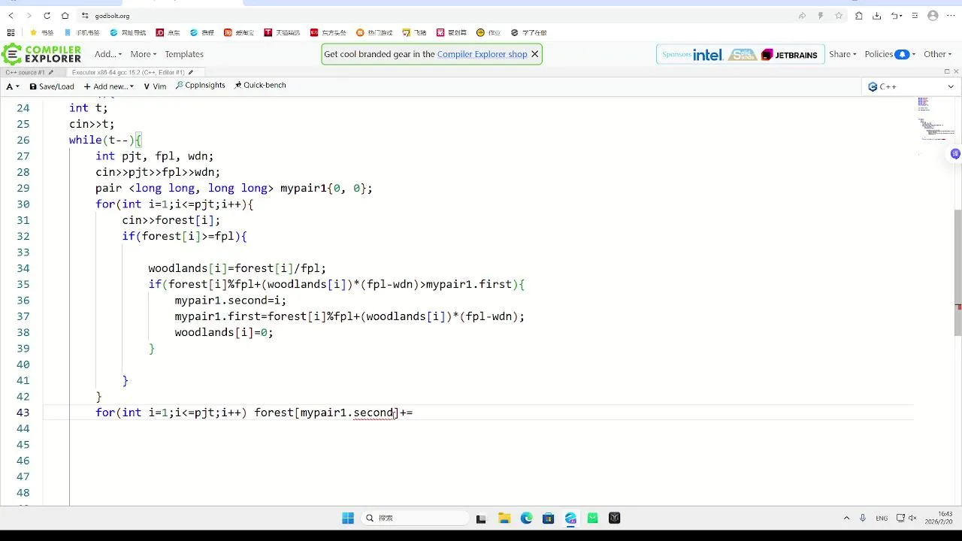
Task: Click the "while(t--){" text on line 26
Action: 105,140
